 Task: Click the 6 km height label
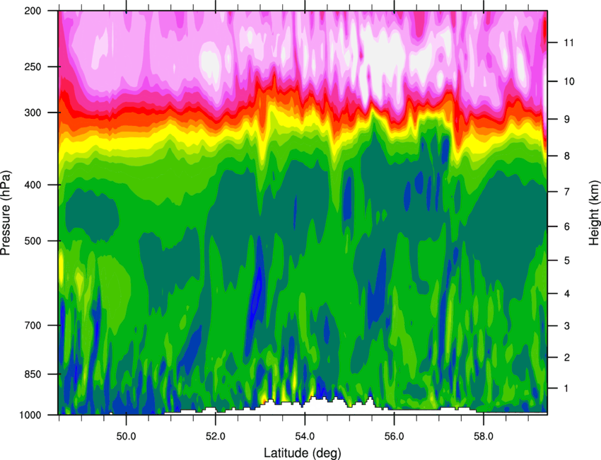coord(566,226)
